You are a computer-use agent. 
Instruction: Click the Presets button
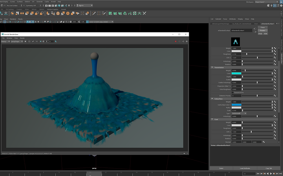(x=263, y=30)
